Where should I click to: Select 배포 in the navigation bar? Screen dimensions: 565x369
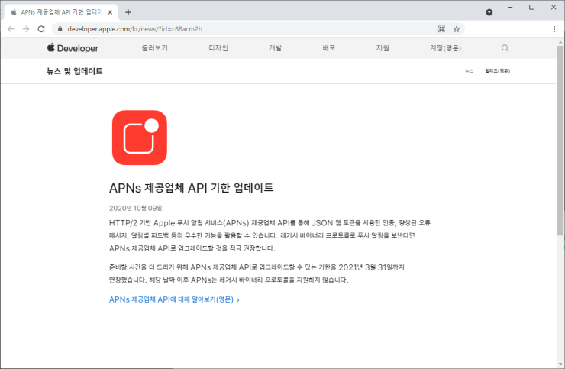point(329,47)
